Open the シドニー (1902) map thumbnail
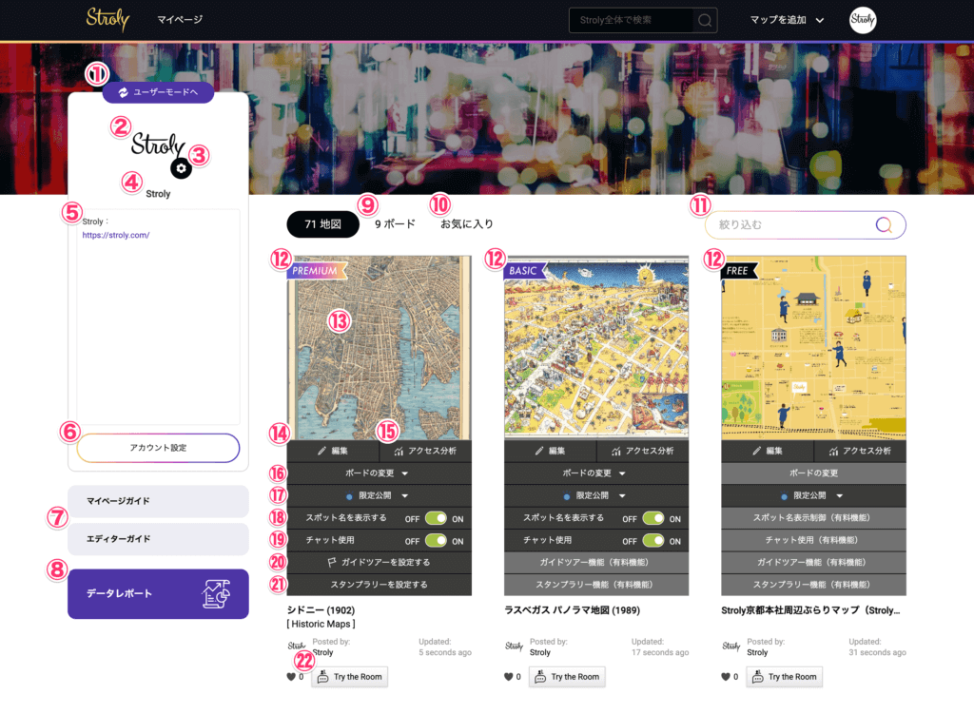 379,347
